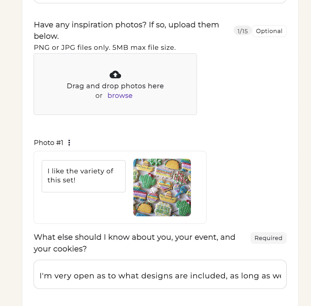Click the 'Have any inspiration photos?' heading
The width and height of the screenshot is (311, 306).
[126, 30]
